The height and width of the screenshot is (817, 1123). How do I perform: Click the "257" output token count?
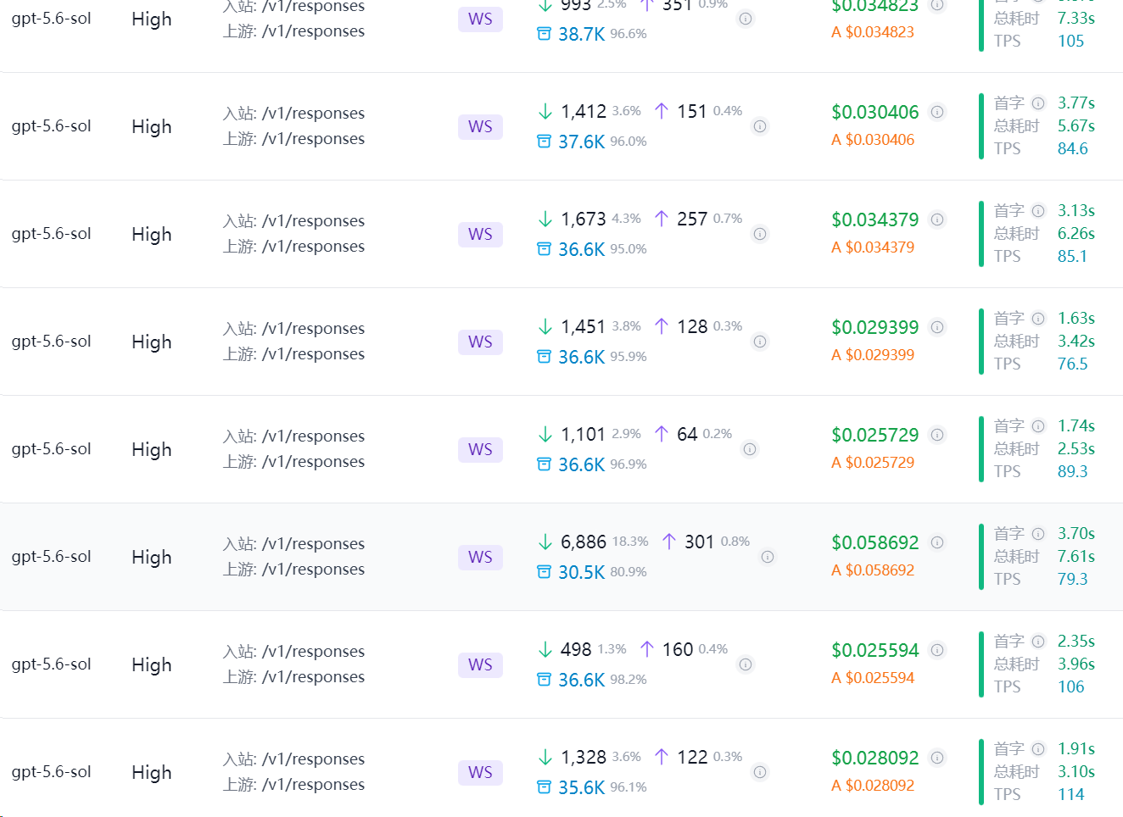(x=692, y=220)
